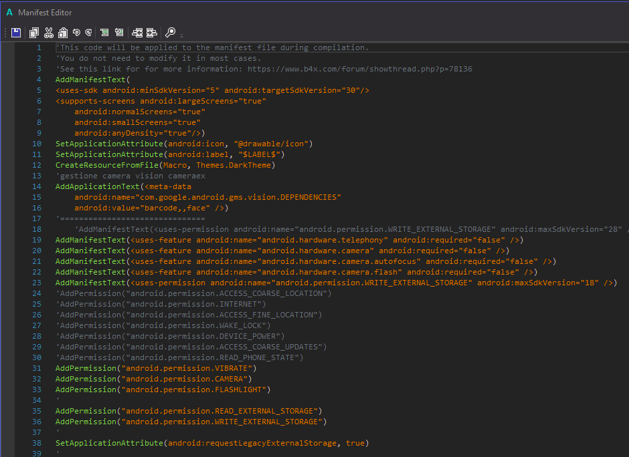Image resolution: width=629 pixels, height=457 pixels.
Task: Click the Manifest Editor window icon
Action: point(9,12)
